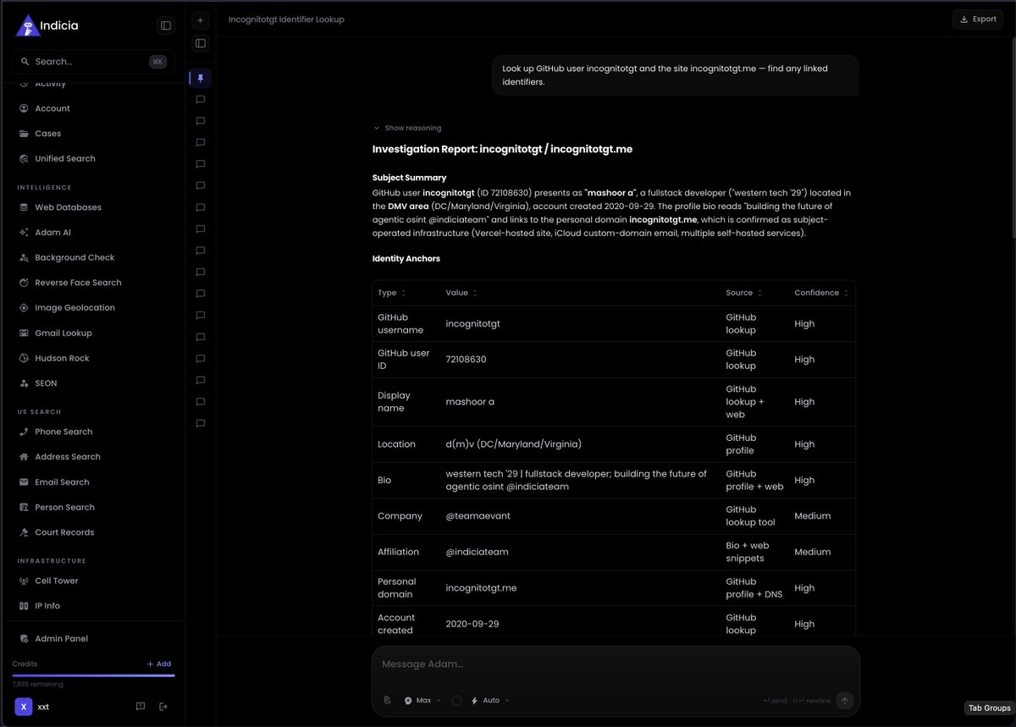Sort table by Confidence column
This screenshot has height=727, width=1016.
821,293
